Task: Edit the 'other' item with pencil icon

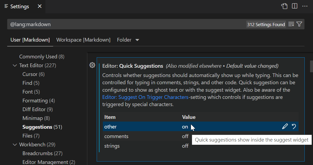Action: pos(285,126)
